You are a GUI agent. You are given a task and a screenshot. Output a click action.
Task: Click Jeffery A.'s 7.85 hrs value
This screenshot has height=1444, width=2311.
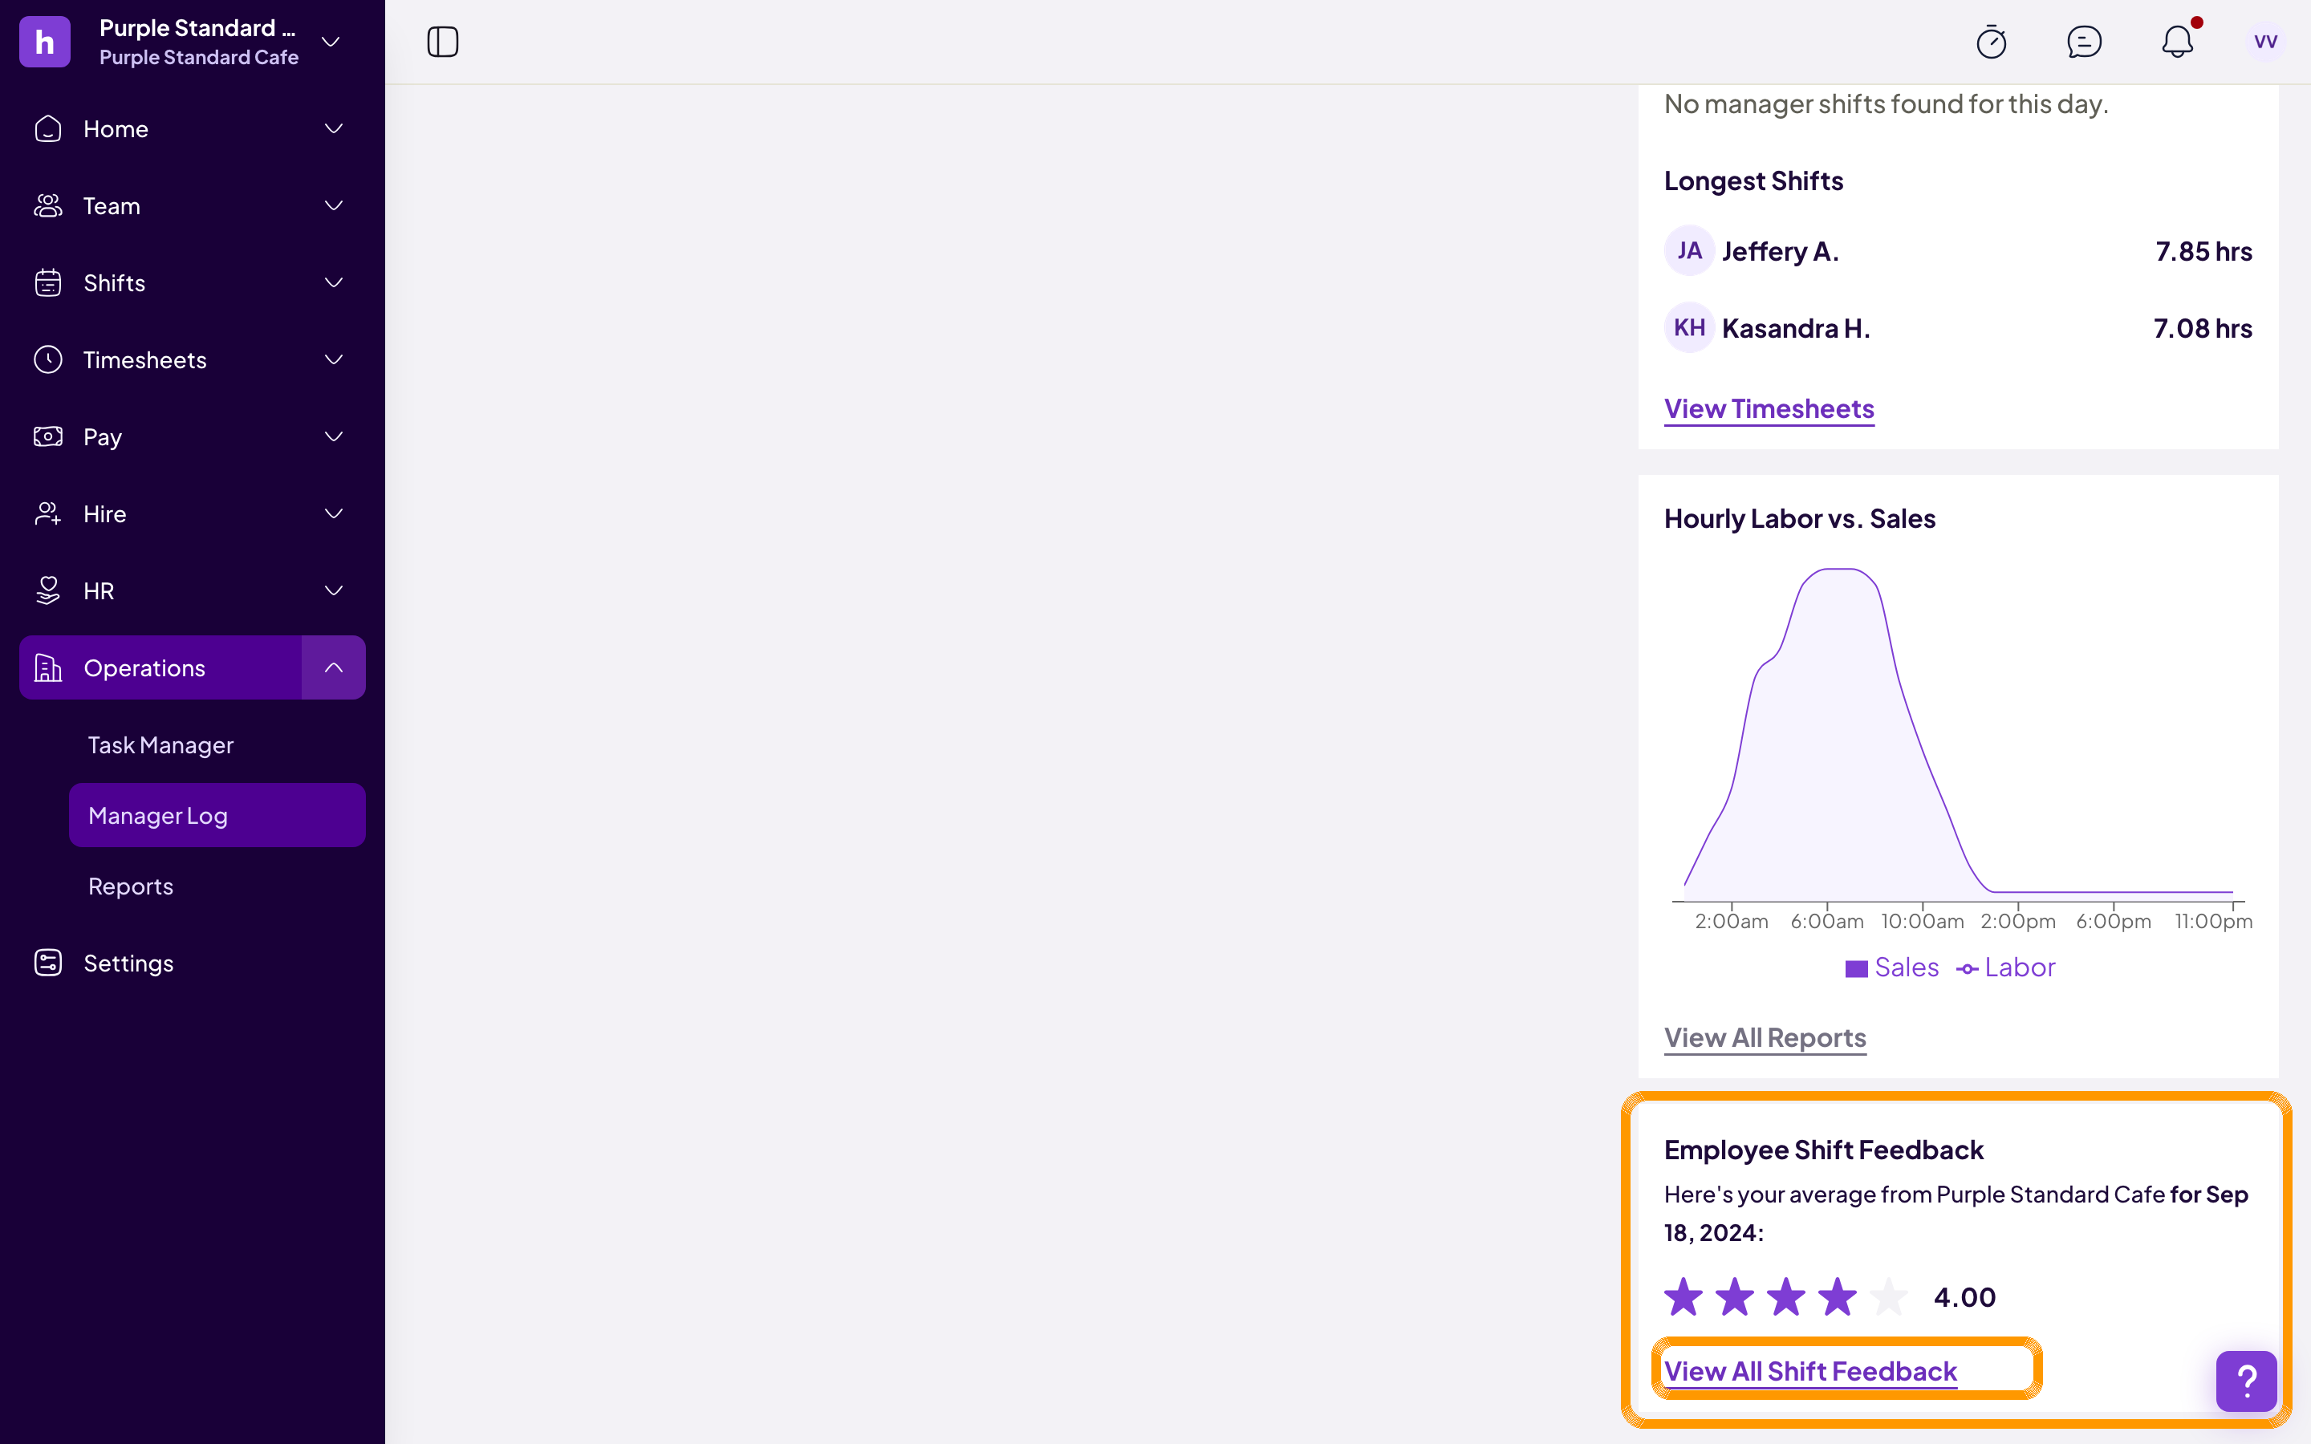pyautogui.click(x=2203, y=251)
